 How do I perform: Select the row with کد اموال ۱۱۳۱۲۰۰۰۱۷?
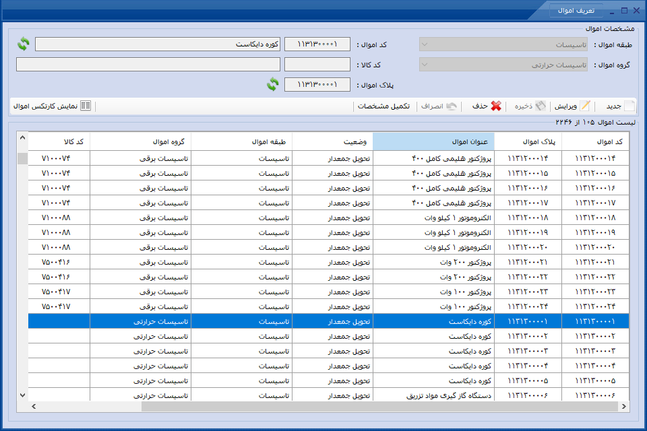pos(328,203)
